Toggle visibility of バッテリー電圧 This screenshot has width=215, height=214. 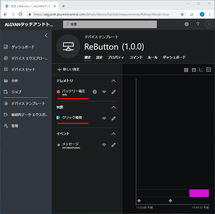pyautogui.click(x=104, y=92)
